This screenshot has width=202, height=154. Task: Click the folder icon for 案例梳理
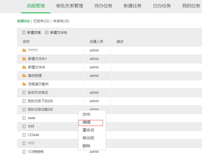click(x=24, y=76)
